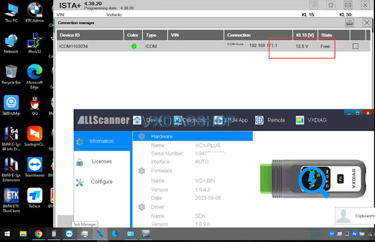Tick the ICOM1103034 row checkbox
This screenshot has height=242, width=375.
(356, 46)
